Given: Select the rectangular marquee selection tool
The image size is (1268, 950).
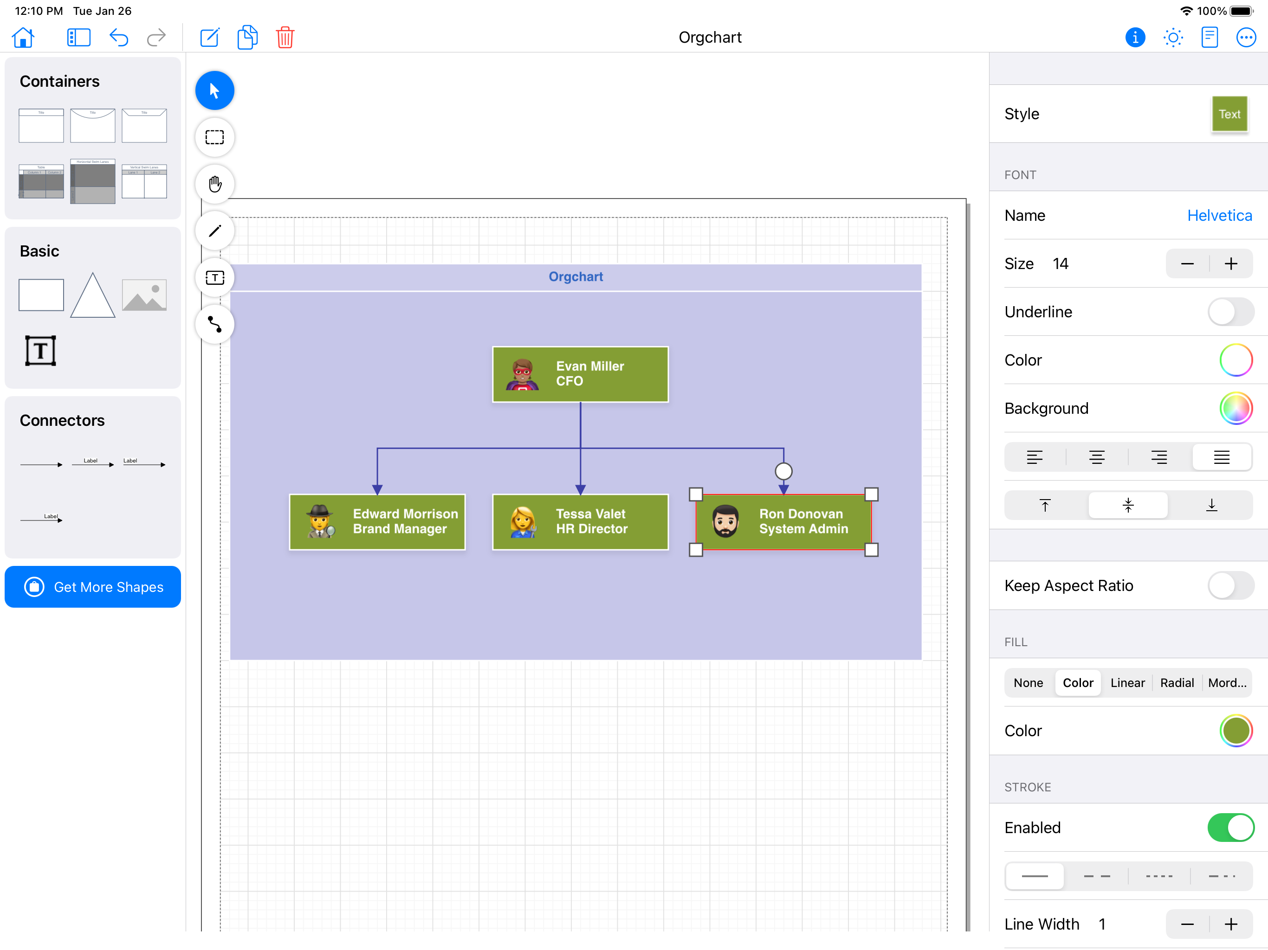Looking at the screenshot, I should point(215,137).
